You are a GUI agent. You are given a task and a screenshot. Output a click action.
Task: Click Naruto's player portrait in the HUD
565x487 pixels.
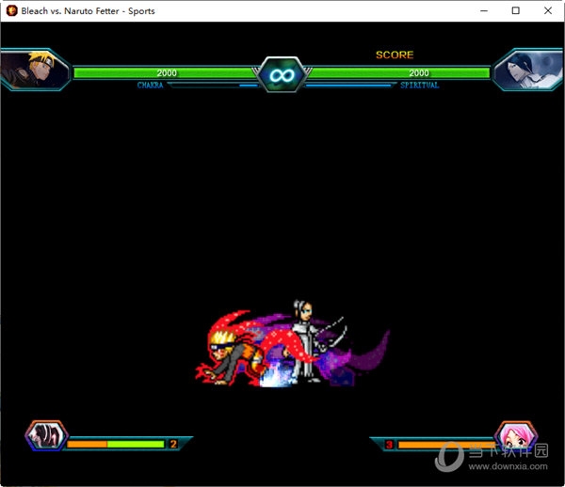(36, 70)
